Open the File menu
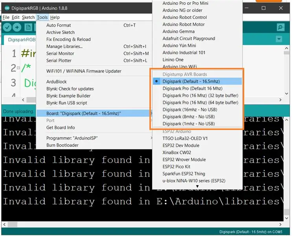 pyautogui.click(x=6, y=17)
